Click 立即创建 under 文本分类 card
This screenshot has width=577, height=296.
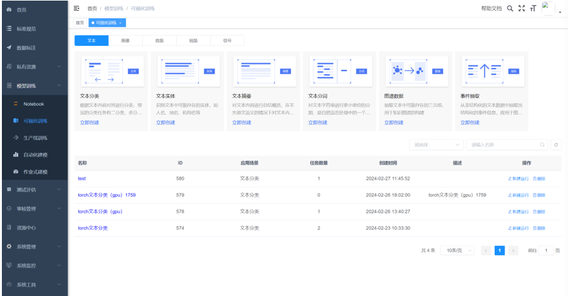pos(89,123)
